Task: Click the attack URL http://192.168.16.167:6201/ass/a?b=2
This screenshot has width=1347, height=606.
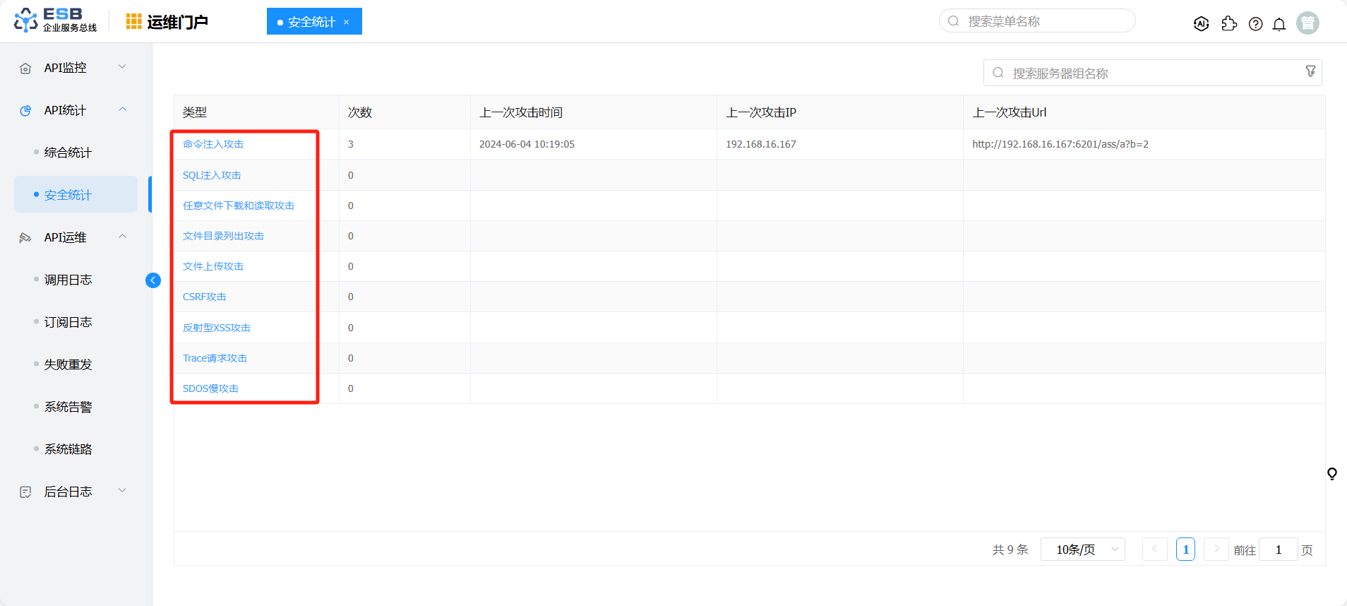Action: click(1060, 144)
